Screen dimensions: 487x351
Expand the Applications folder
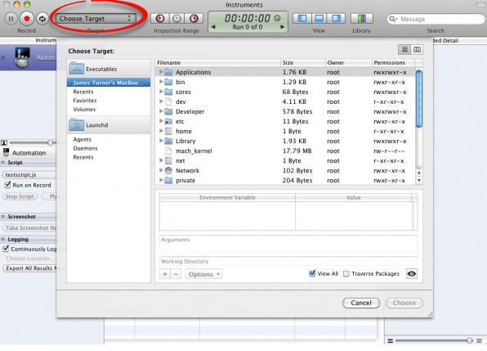click(x=161, y=72)
